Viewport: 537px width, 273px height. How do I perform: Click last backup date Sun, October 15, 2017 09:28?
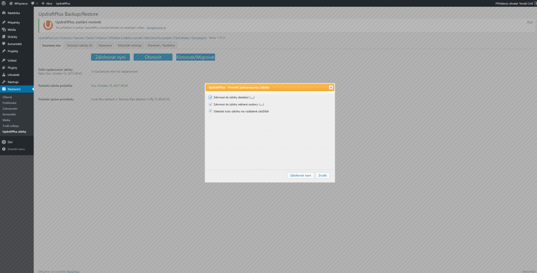[x=109, y=85]
